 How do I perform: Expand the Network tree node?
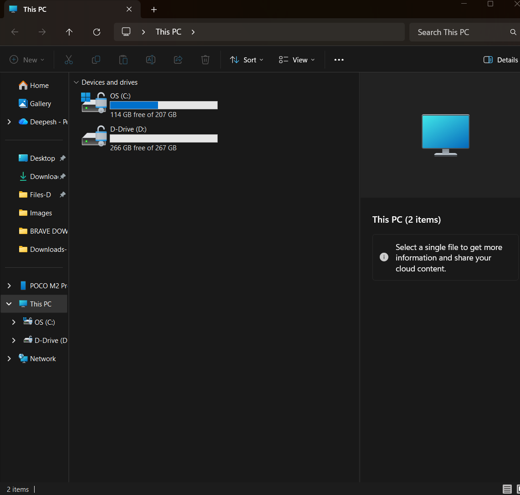[9, 359]
